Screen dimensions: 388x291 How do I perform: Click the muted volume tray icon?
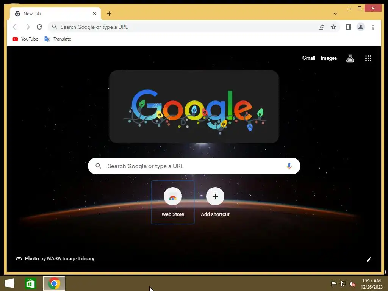(352, 283)
